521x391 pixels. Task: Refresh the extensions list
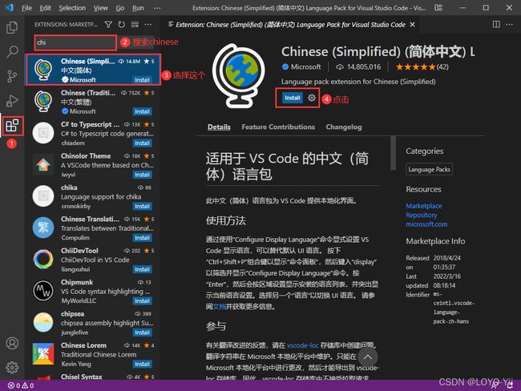click(x=122, y=24)
